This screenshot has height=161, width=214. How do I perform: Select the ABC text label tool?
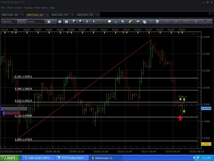click(x=205, y=22)
